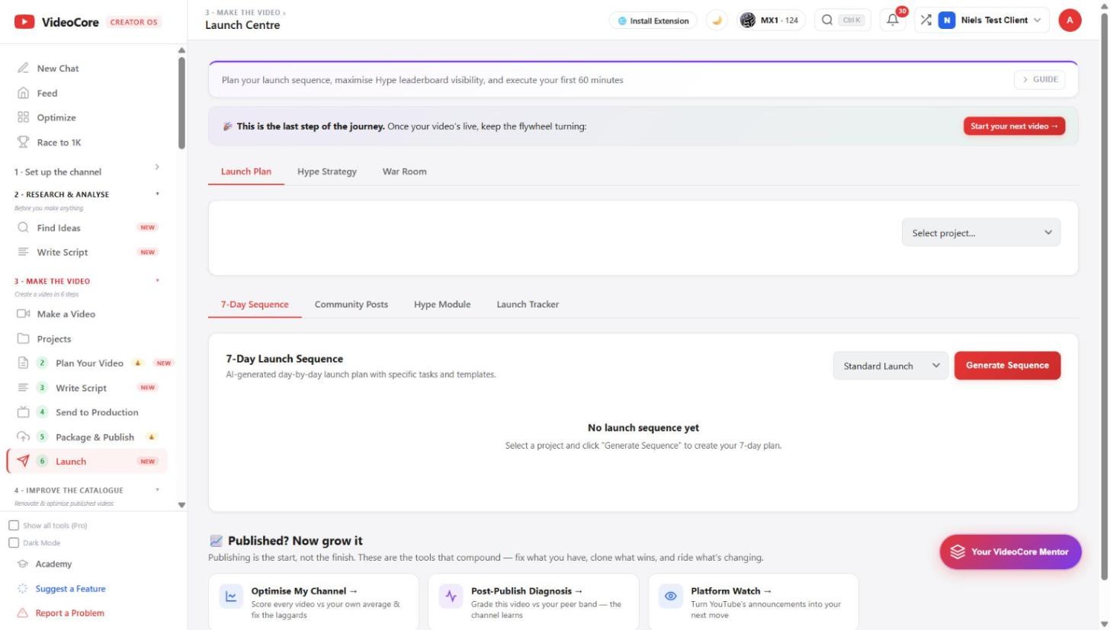1110x630 pixels.
Task: Open Feed from the home icon
Action: coord(23,93)
